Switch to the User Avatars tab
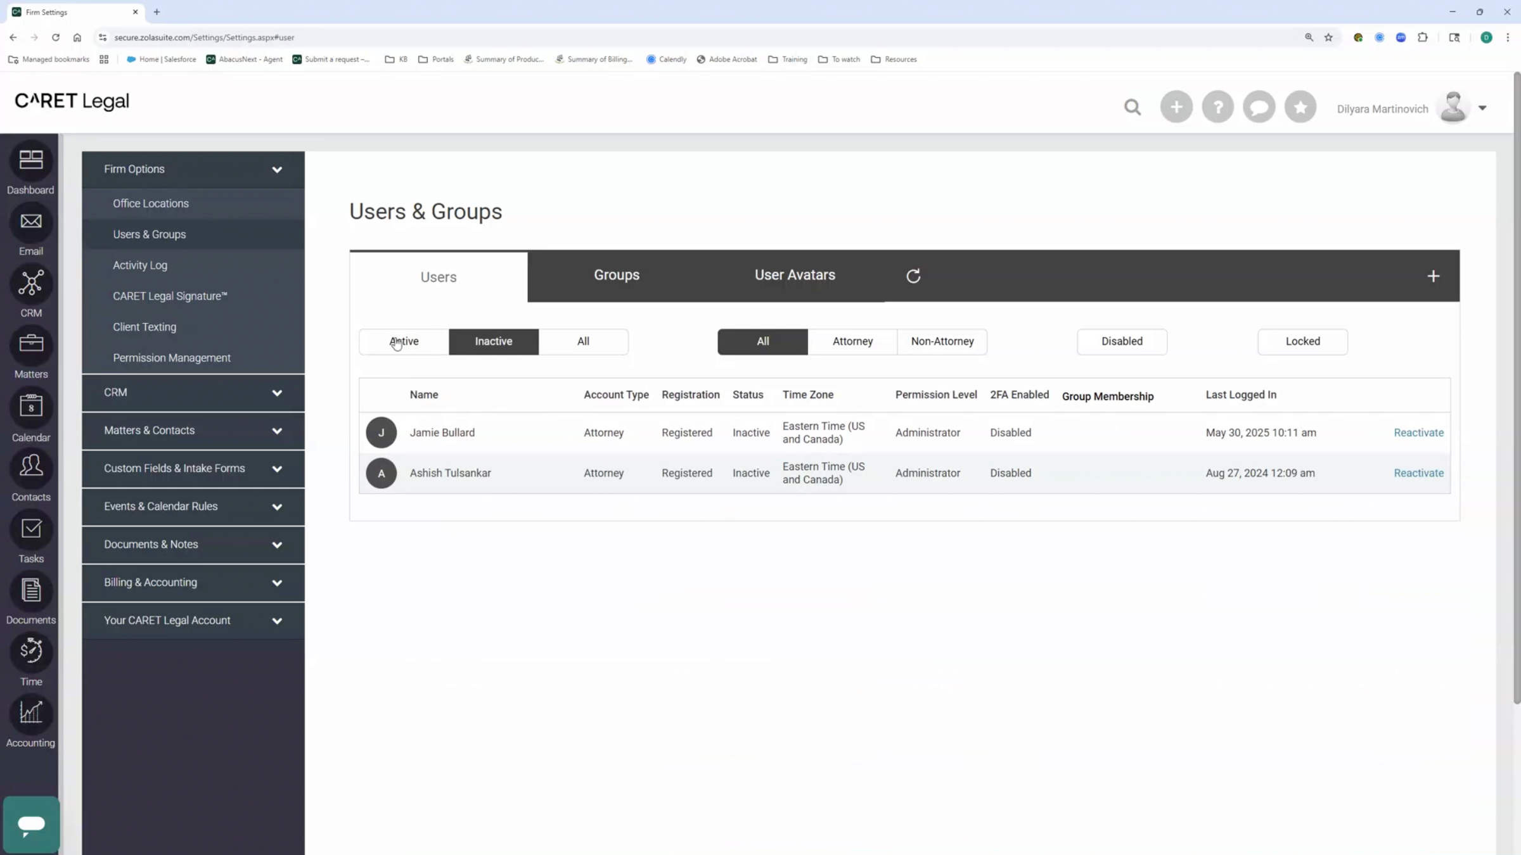The width and height of the screenshot is (1521, 855). [795, 275]
